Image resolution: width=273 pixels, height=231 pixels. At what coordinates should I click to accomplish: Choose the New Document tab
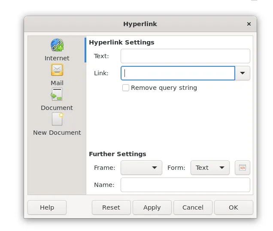(57, 124)
